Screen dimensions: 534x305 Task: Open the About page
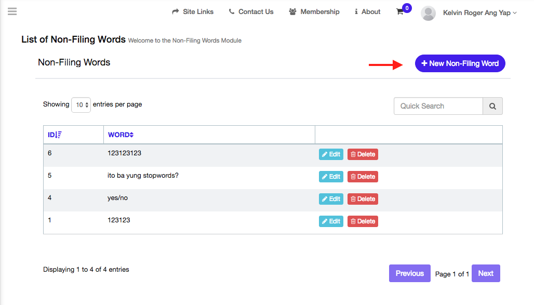(x=367, y=12)
